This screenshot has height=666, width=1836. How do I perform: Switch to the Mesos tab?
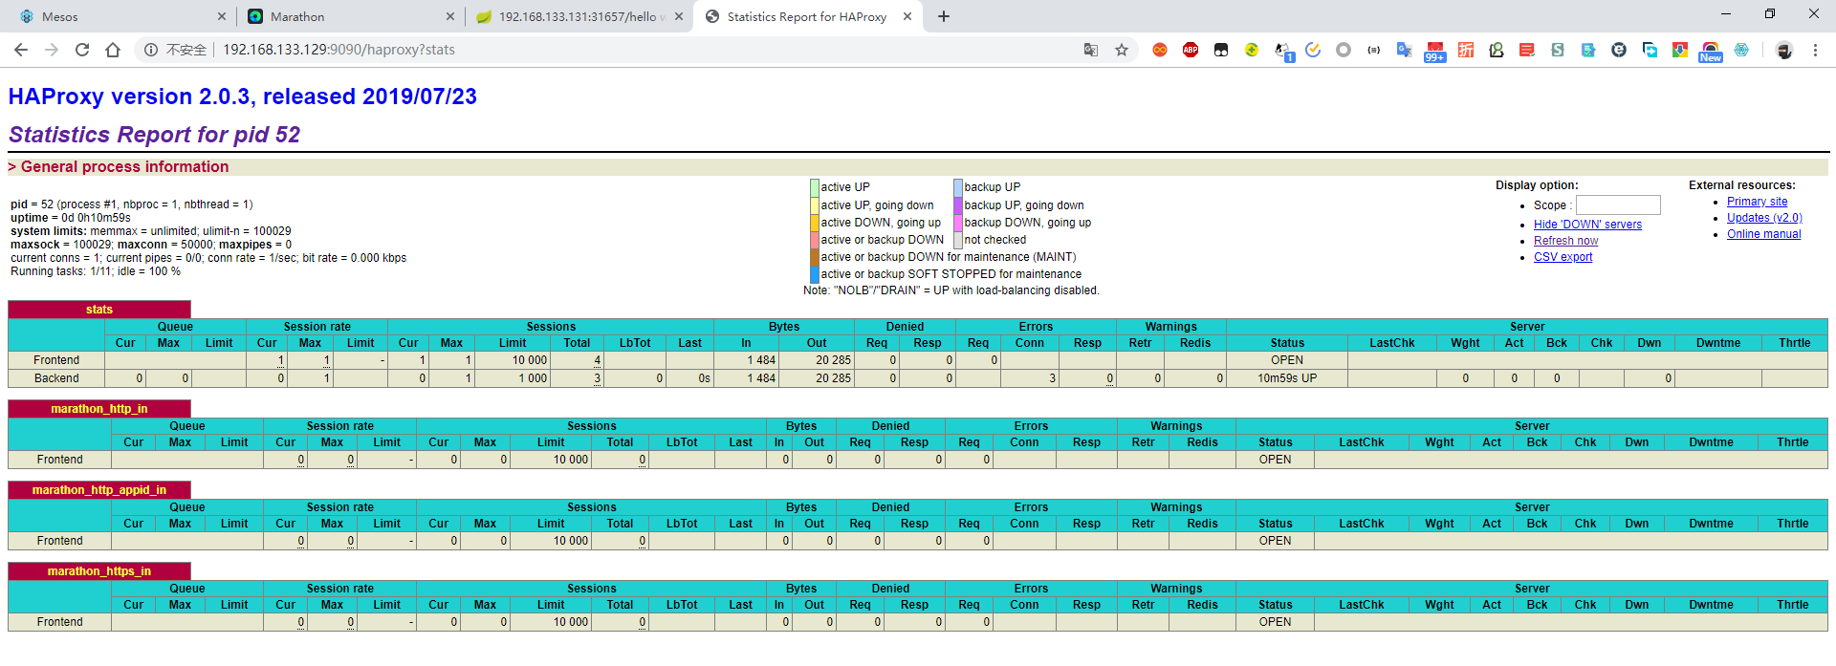(x=115, y=16)
